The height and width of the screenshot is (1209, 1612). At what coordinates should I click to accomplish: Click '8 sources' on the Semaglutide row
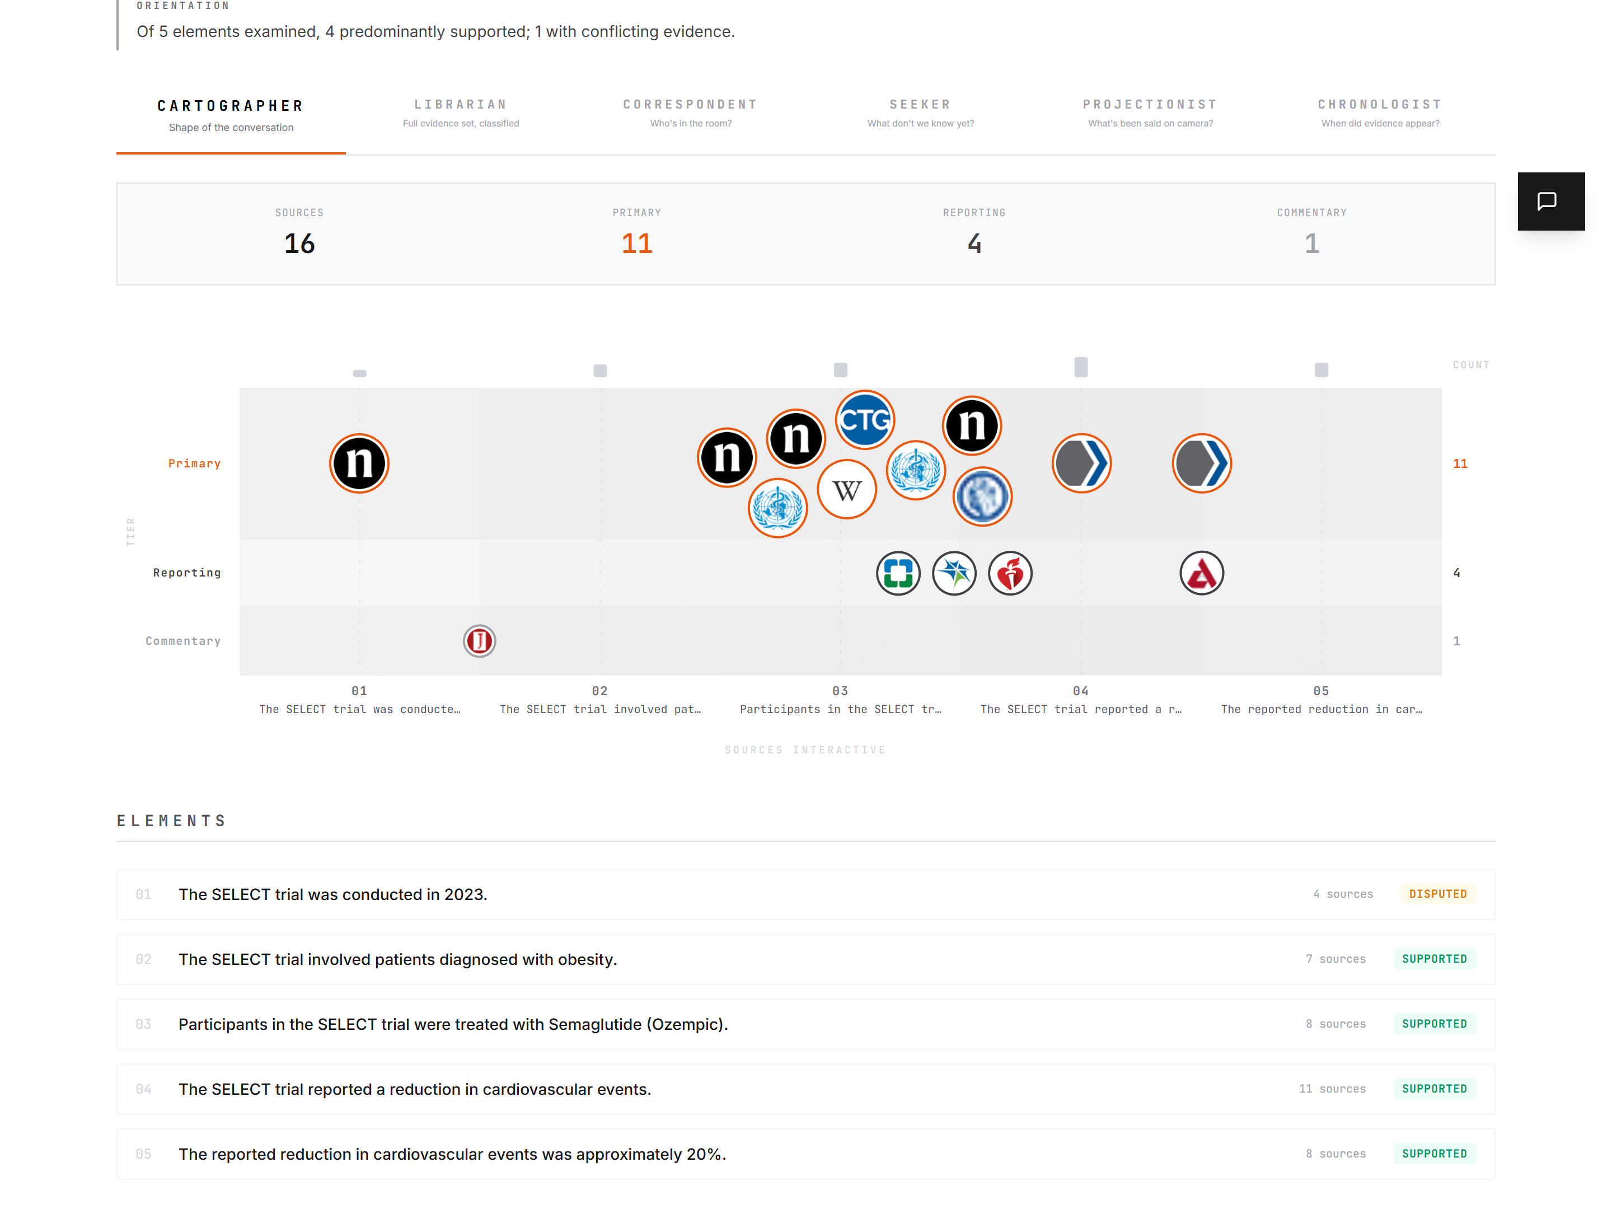coord(1336,1024)
